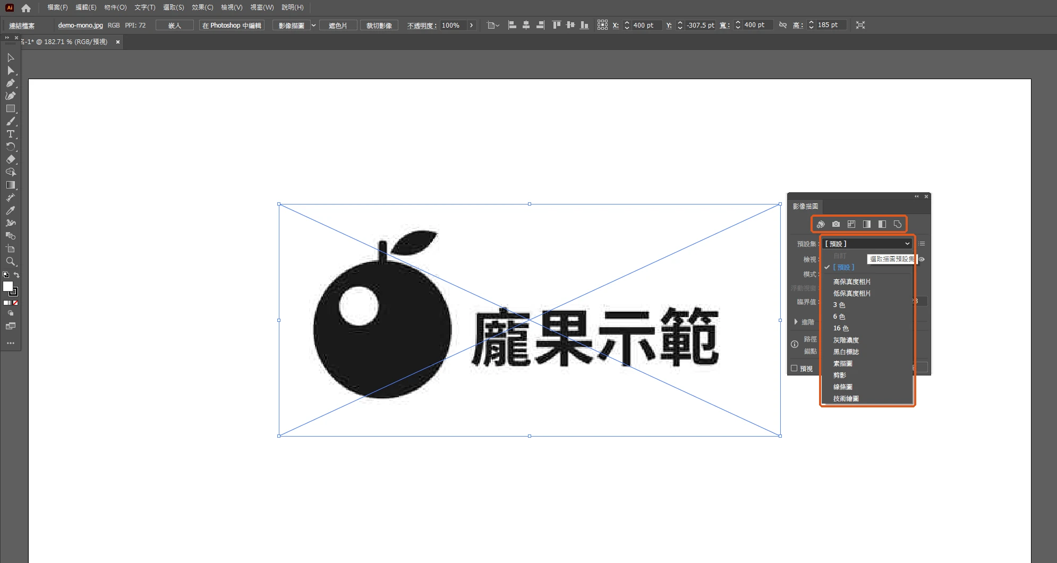Click the 遮色片 mask button

pos(337,25)
